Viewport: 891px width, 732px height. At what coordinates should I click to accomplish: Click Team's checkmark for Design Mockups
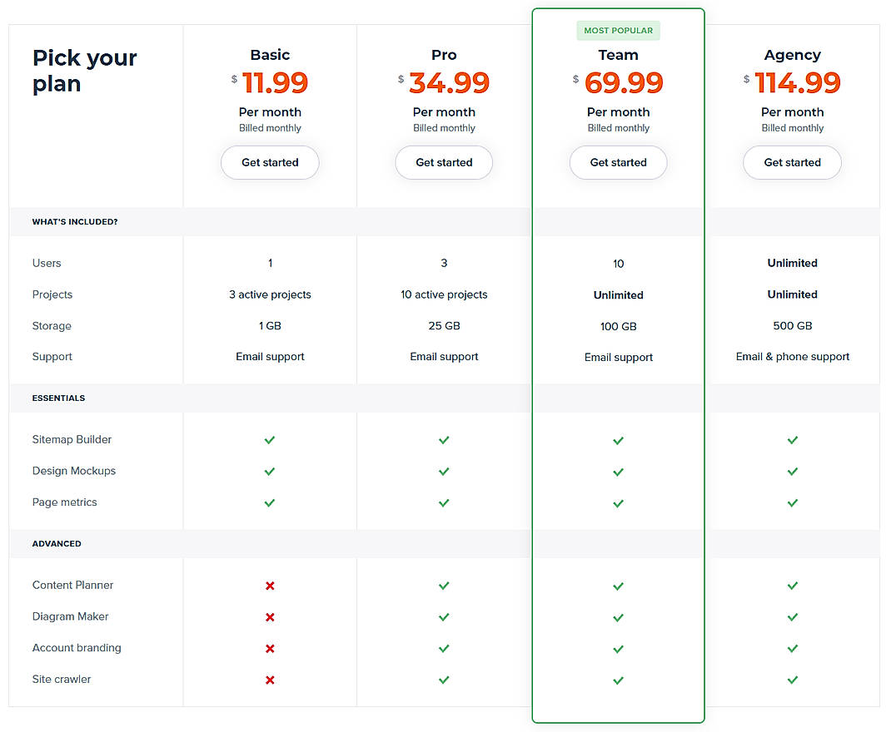(618, 472)
